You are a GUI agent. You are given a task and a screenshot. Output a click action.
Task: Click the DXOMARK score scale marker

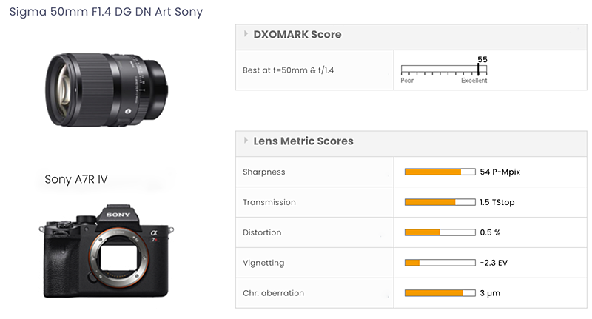click(478, 69)
